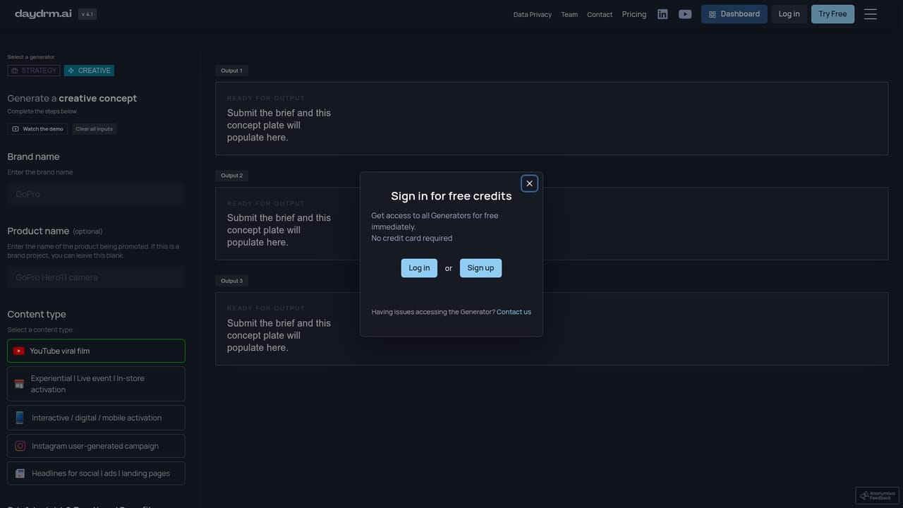903x508 pixels.
Task: Click the version v 4.1 badge
Action: coord(87,14)
